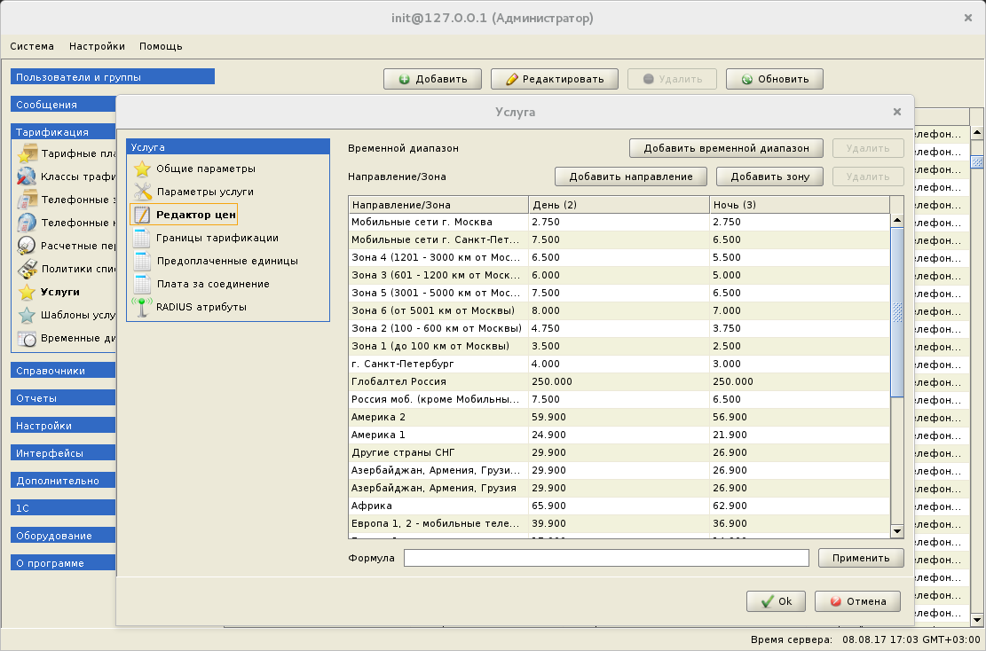This screenshot has height=651, width=986.
Task: Click the tools icon beside Параметры услуги
Action: point(142,192)
